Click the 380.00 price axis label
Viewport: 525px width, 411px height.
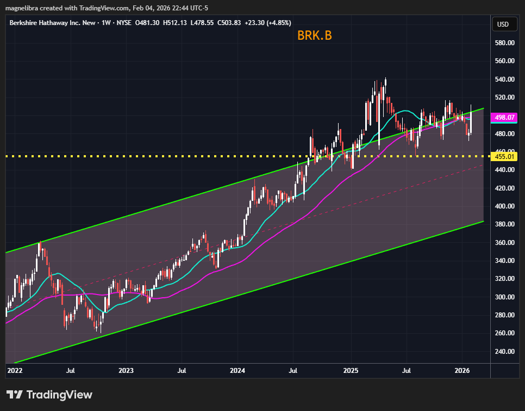[x=504, y=224]
